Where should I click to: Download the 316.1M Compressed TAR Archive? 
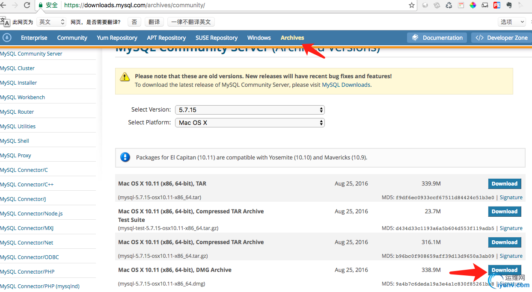(x=505, y=242)
